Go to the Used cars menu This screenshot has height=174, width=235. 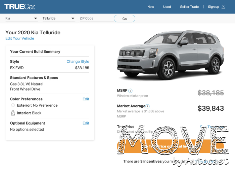click(167, 7)
